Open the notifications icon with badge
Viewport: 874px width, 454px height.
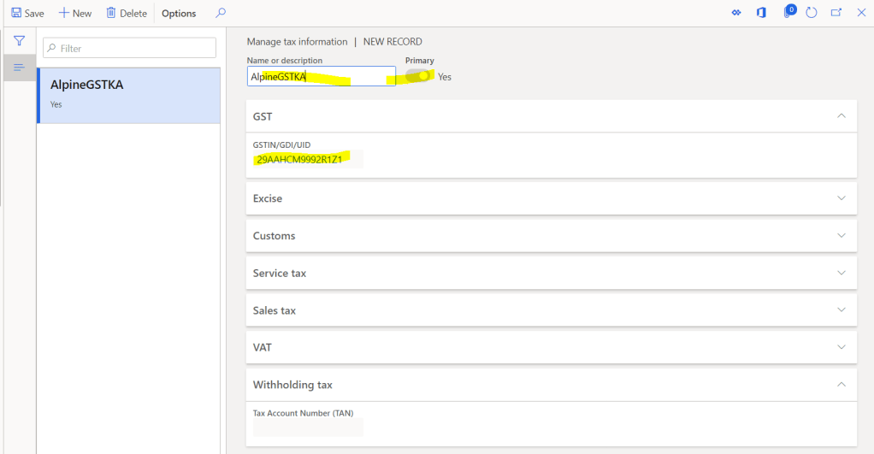click(788, 13)
